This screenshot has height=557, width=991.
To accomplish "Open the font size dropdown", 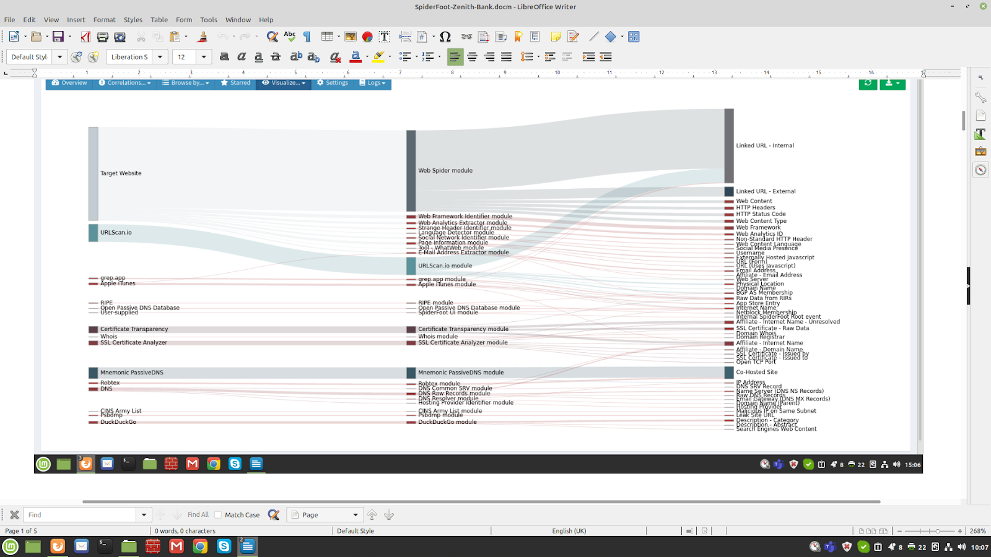I will pos(204,57).
